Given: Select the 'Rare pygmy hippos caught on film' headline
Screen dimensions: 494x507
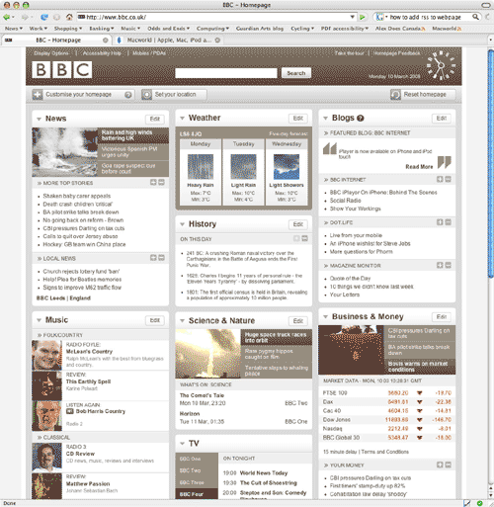Looking at the screenshot, I should (269, 354).
